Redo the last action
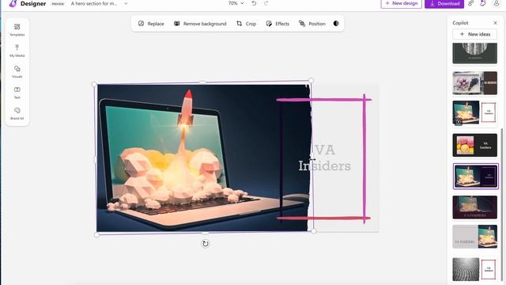The height and width of the screenshot is (285, 506). click(x=266, y=3)
